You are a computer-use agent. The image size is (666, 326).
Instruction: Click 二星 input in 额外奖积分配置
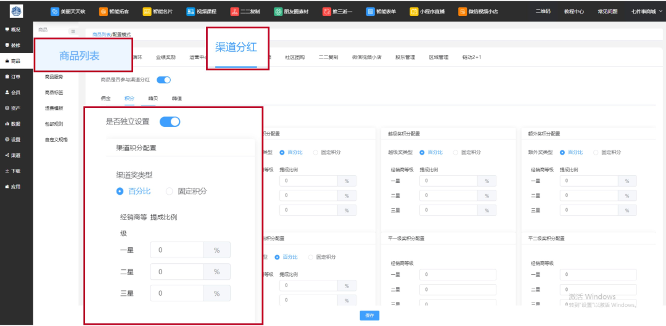[589, 196]
